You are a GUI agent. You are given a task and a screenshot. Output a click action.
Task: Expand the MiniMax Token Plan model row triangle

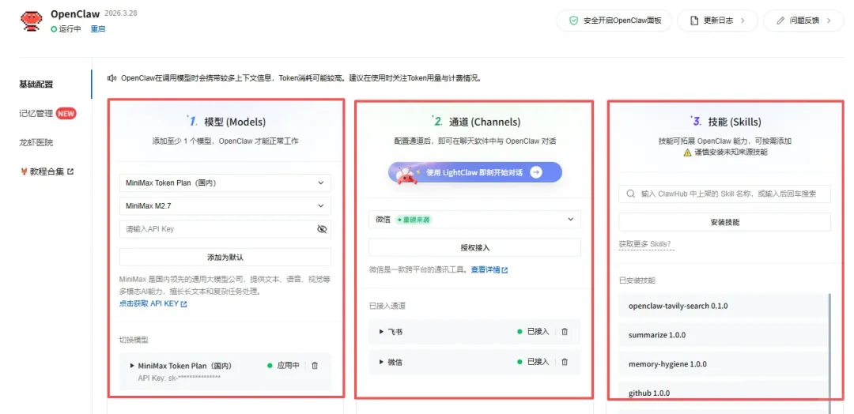coord(132,366)
